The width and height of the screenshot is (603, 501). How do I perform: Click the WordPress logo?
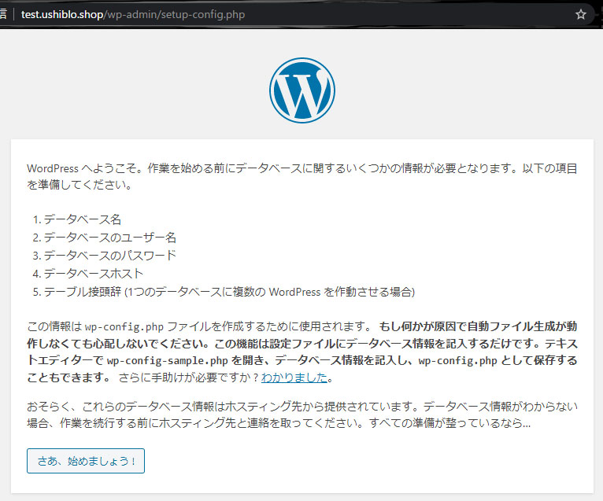point(301,90)
